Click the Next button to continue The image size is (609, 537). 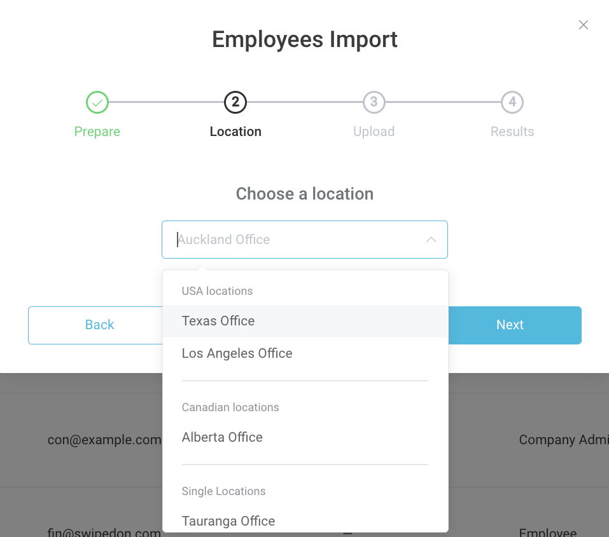pos(509,325)
